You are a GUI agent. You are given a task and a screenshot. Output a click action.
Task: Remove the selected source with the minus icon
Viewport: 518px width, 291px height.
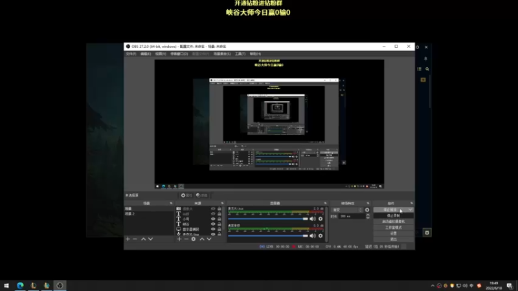186,239
